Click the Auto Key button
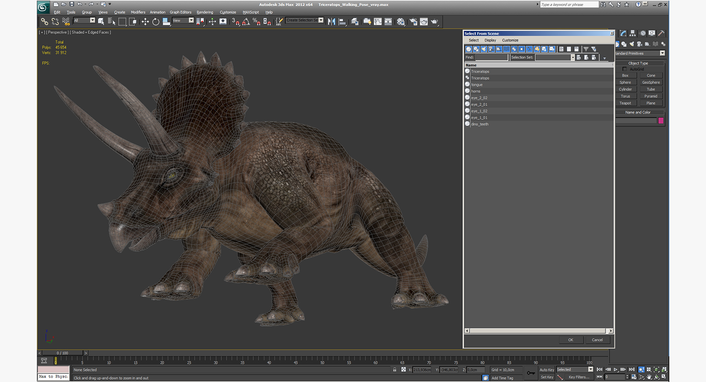Viewport: 706px width, 382px height. [547, 370]
